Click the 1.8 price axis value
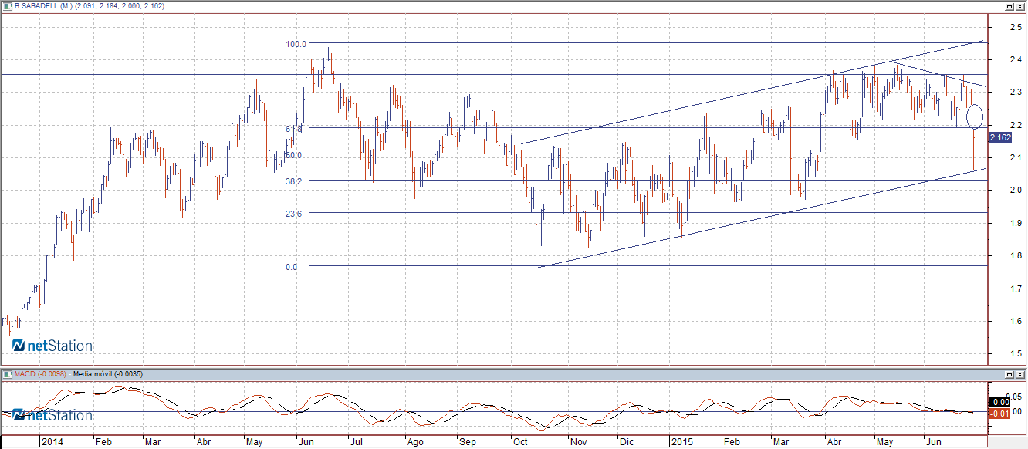Viewport: 1028px width, 449px height. (x=1016, y=255)
